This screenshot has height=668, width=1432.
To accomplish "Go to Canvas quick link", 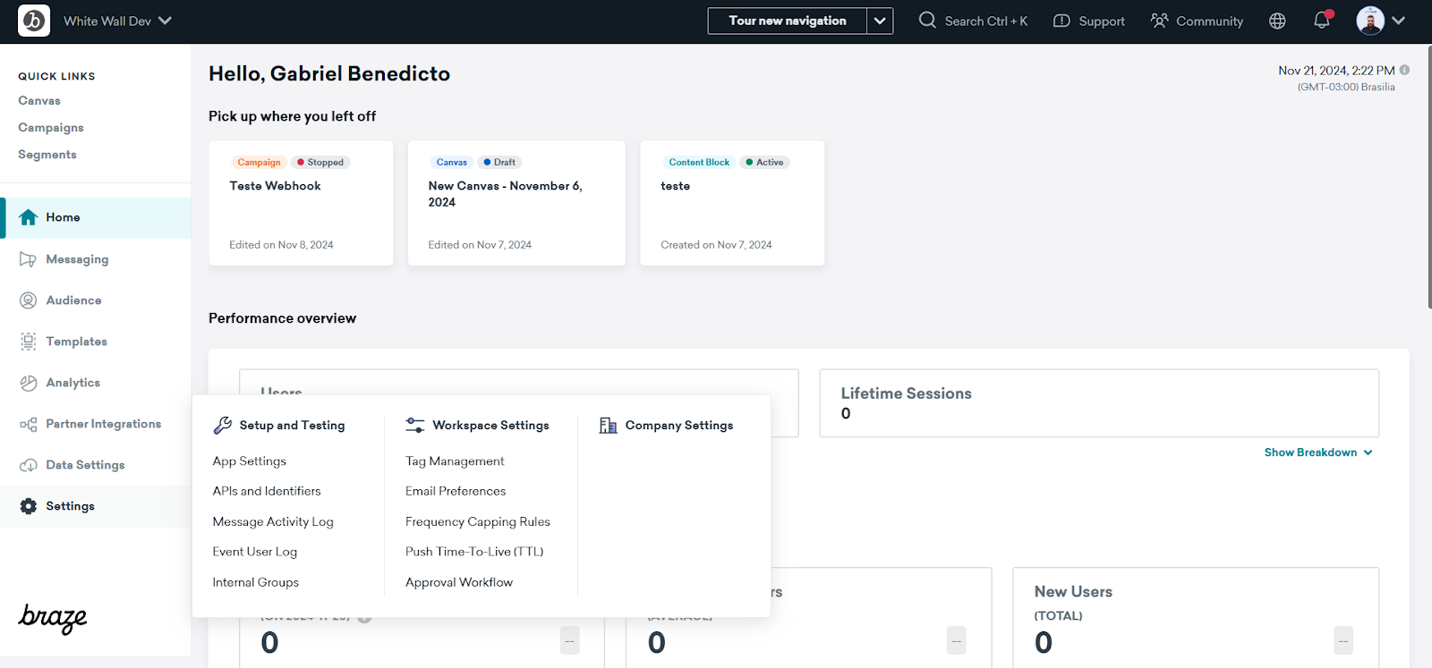I will 39,101.
